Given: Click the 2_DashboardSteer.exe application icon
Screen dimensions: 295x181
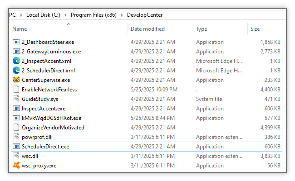Looking at the screenshot, I should point(16,42).
